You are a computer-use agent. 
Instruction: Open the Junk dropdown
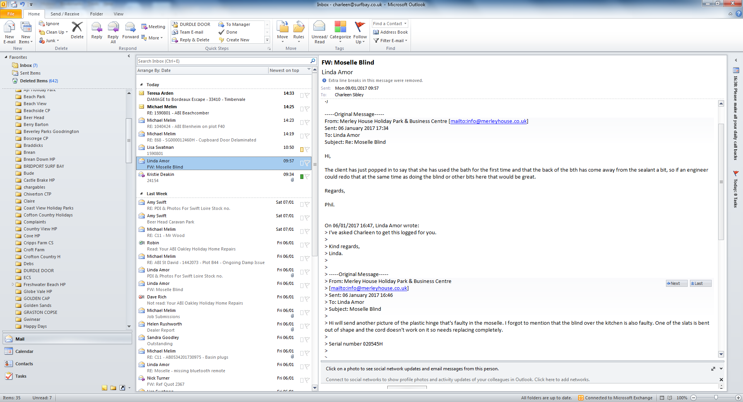click(49, 41)
